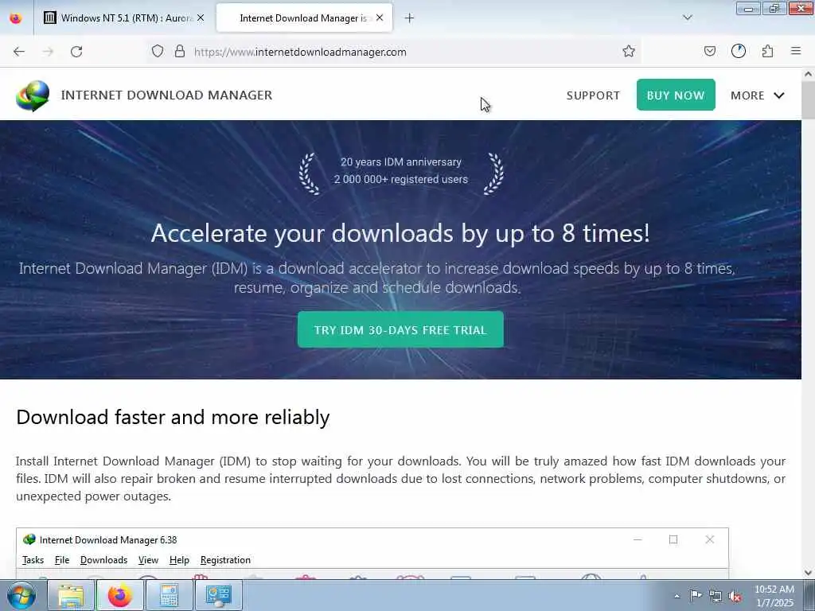Screen dimensions: 815x611
Task: Click the Action Center flag icon
Action: pyautogui.click(x=696, y=596)
